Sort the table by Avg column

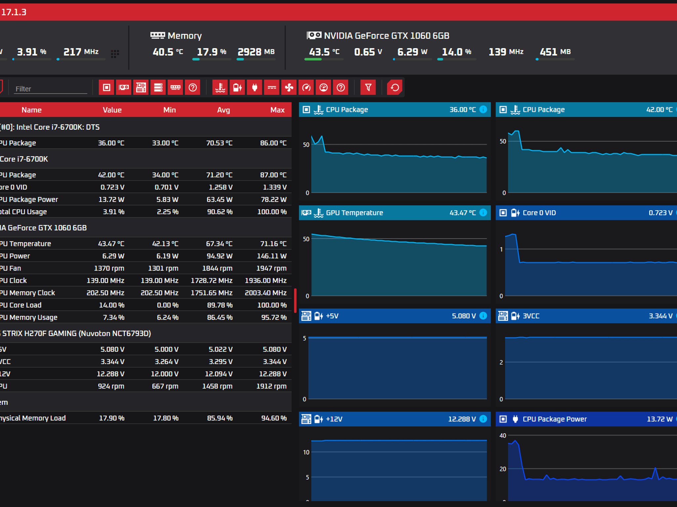223,110
